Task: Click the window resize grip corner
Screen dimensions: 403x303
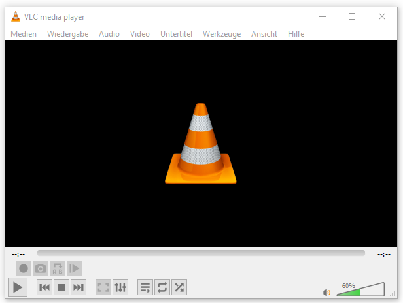Action: point(393,295)
